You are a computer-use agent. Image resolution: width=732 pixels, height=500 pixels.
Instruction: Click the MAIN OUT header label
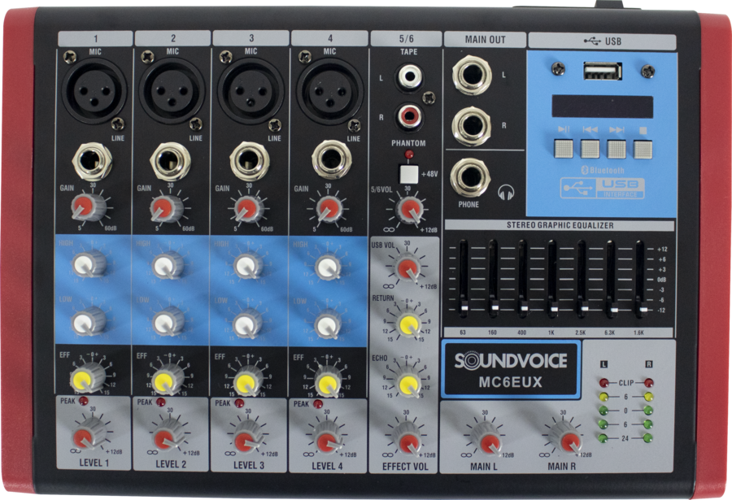coord(485,40)
